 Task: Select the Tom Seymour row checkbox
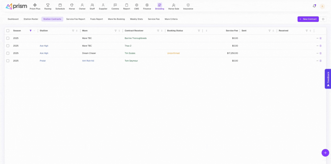tap(8, 61)
